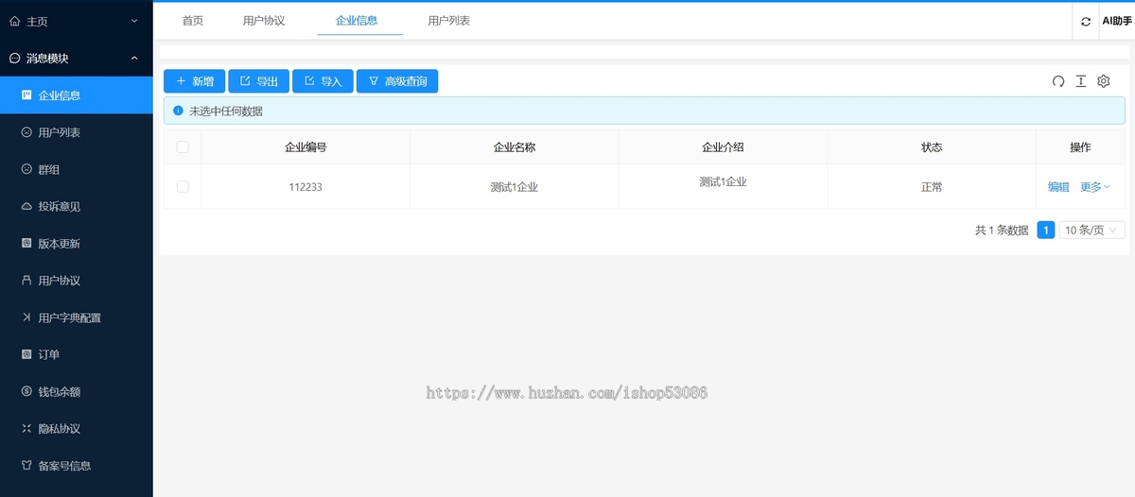Open the AI助手 panel

tap(1117, 21)
